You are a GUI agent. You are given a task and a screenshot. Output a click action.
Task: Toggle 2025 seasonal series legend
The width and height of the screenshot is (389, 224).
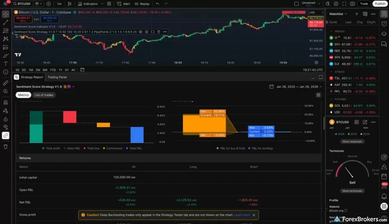352,134
